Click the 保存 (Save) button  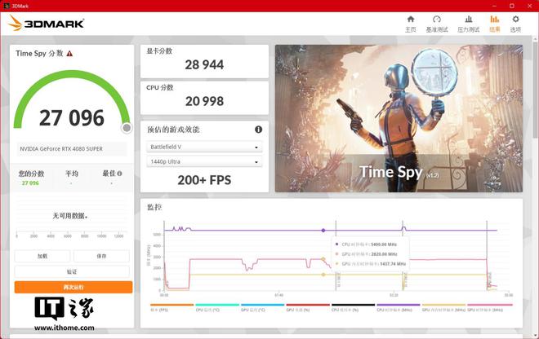tap(101, 256)
